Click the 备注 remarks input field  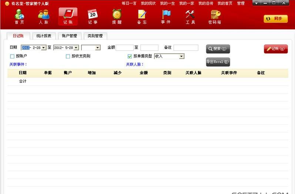186,48
